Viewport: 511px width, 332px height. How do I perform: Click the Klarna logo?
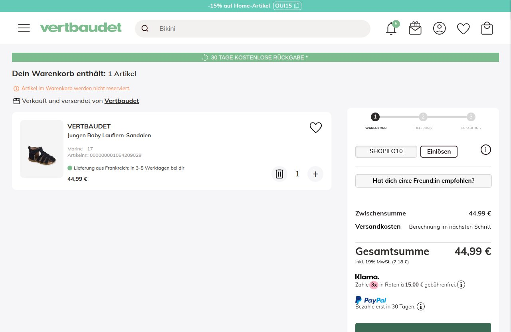click(367, 277)
